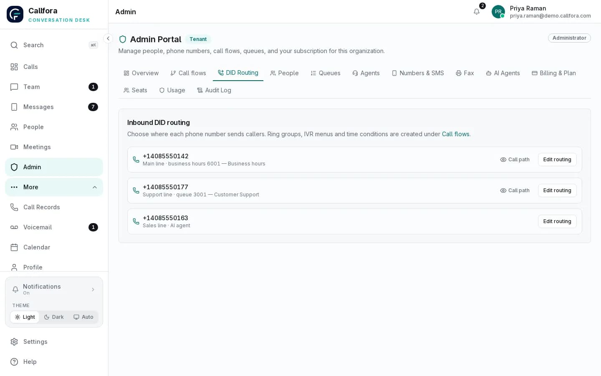Open the Usage tab
Image resolution: width=601 pixels, height=376 pixels.
(x=172, y=90)
